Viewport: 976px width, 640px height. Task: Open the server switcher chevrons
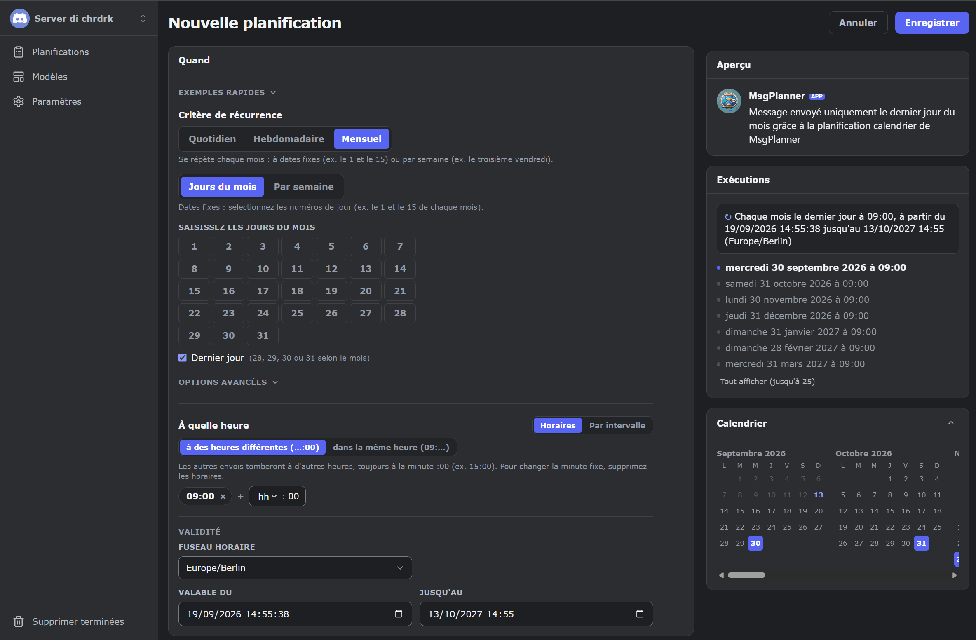[143, 19]
